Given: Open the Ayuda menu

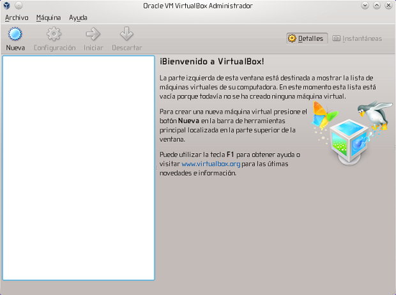Looking at the screenshot, I should point(78,18).
